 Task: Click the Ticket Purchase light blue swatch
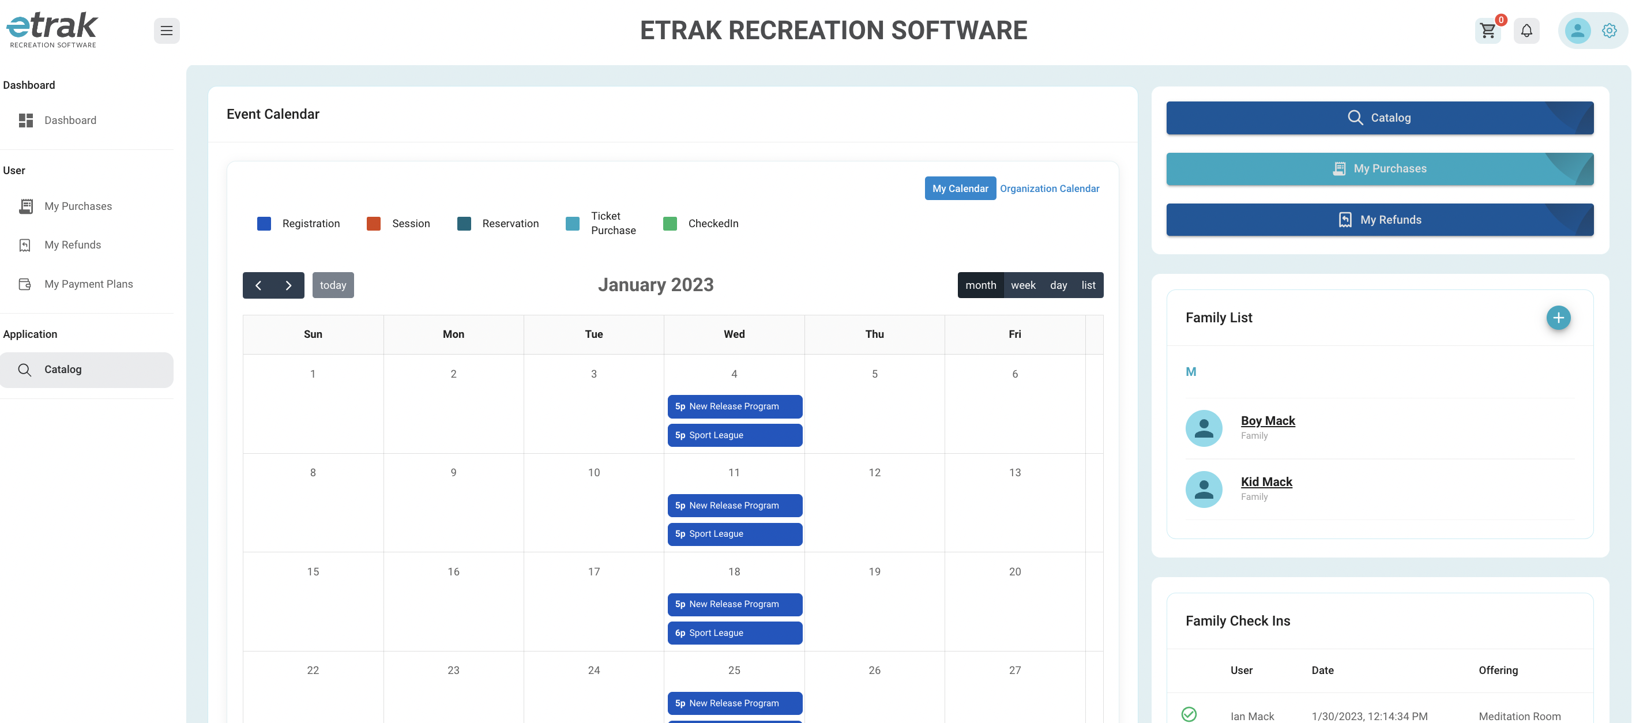click(x=573, y=224)
